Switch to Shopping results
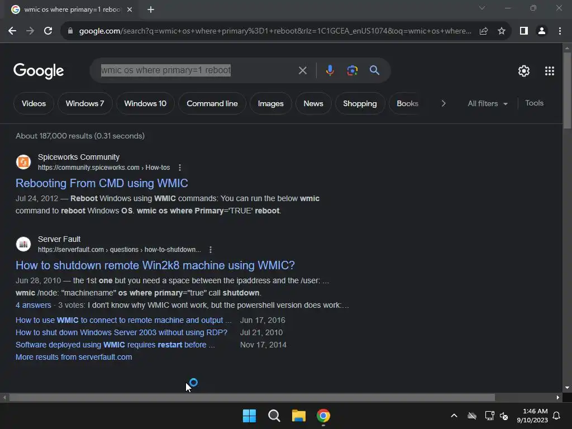572x429 pixels. tap(360, 103)
